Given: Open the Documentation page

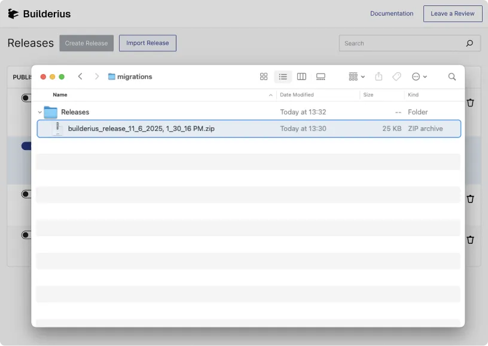Looking at the screenshot, I should (392, 13).
